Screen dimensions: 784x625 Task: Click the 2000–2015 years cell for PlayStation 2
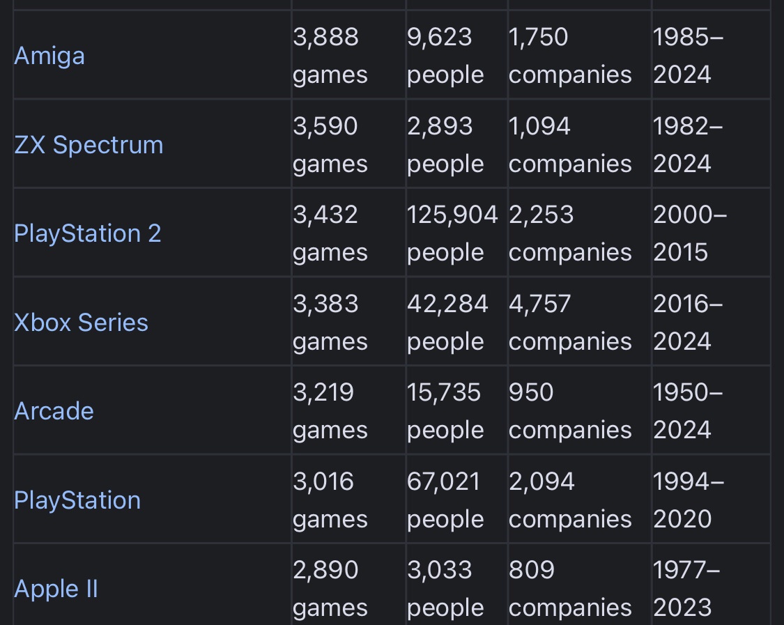point(711,233)
